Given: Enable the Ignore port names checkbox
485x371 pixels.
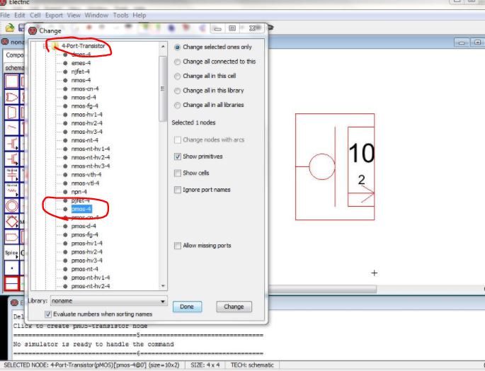Looking at the screenshot, I should tap(178, 190).
